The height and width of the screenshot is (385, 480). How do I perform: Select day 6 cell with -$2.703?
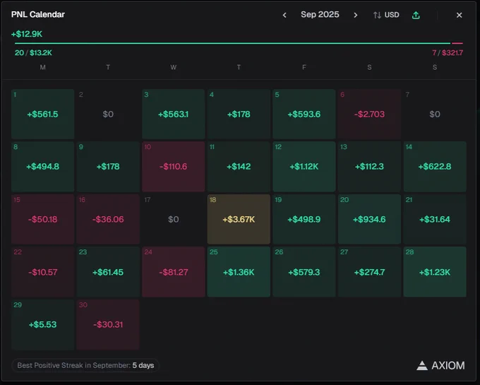369,114
